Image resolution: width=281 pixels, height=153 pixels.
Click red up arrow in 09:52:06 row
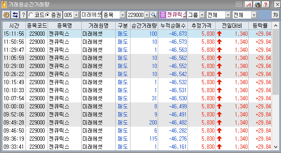(x=219, y=114)
